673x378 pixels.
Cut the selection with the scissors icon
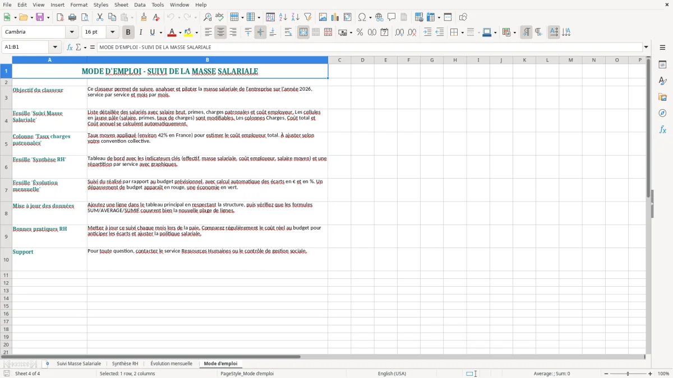click(x=100, y=17)
